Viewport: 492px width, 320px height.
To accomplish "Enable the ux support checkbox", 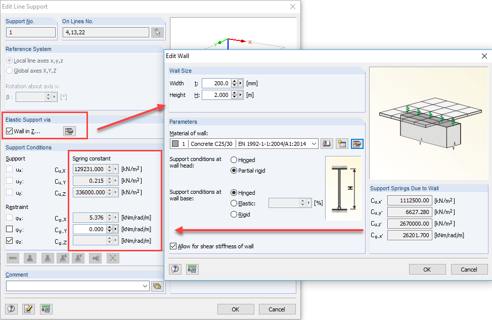I will (10, 170).
